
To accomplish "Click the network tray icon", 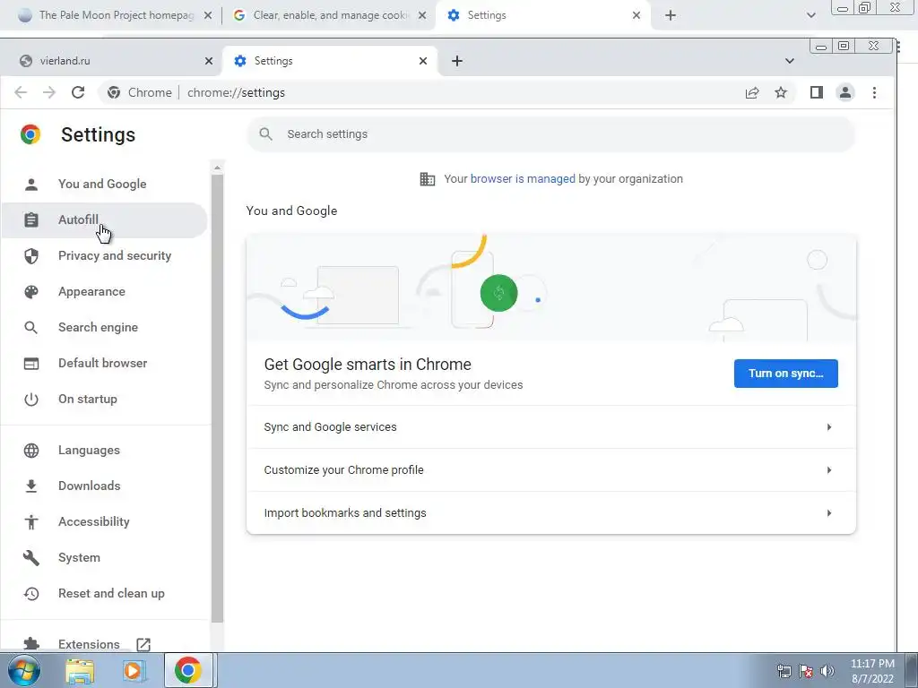I will click(x=784, y=671).
